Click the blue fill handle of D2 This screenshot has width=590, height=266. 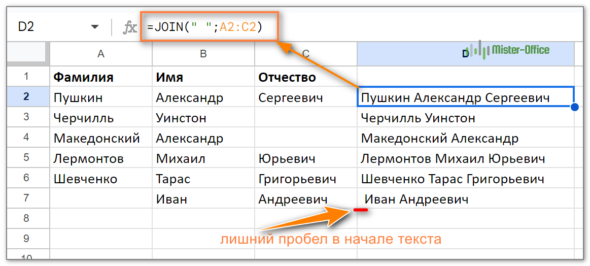(x=575, y=107)
